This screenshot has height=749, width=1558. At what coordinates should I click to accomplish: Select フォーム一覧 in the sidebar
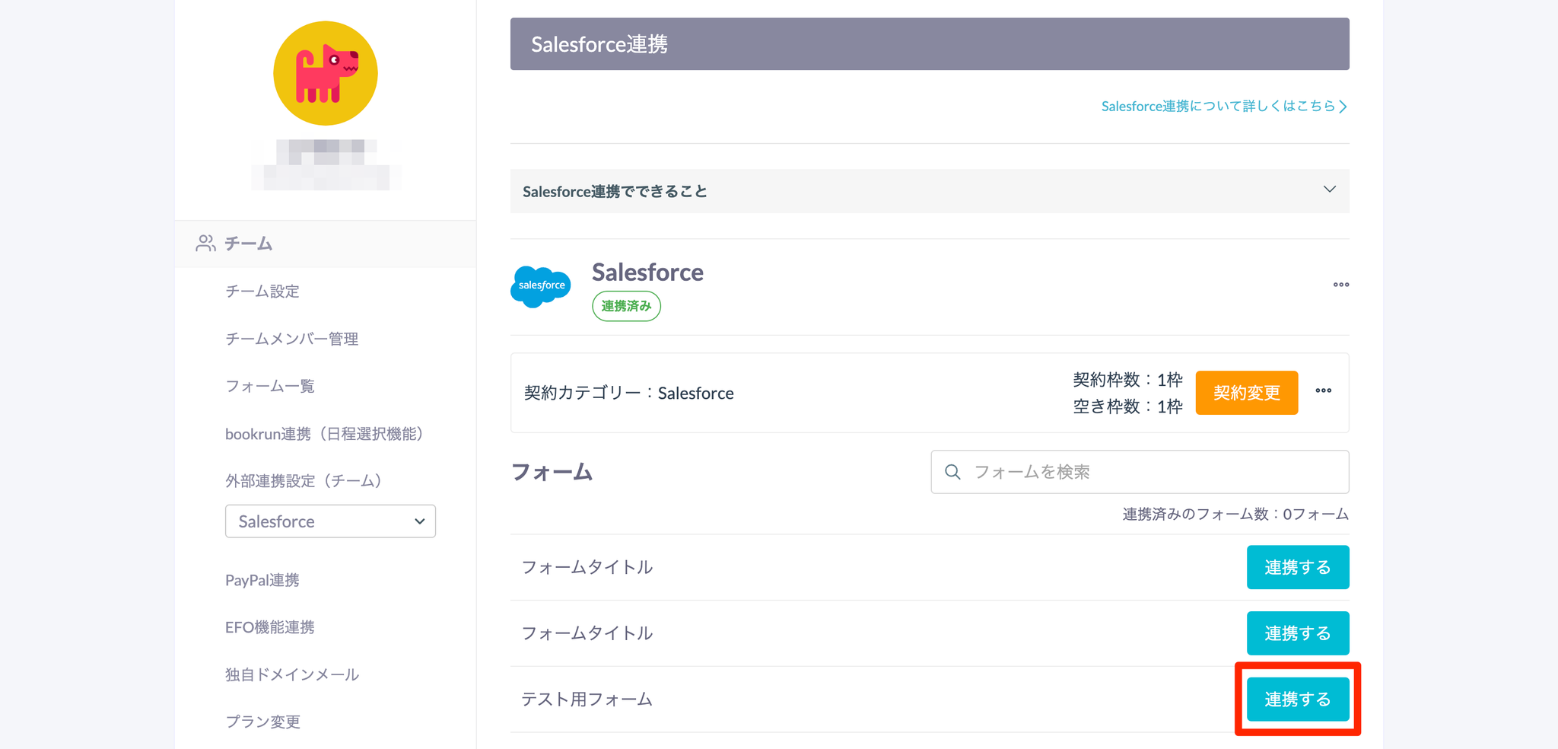click(x=270, y=387)
